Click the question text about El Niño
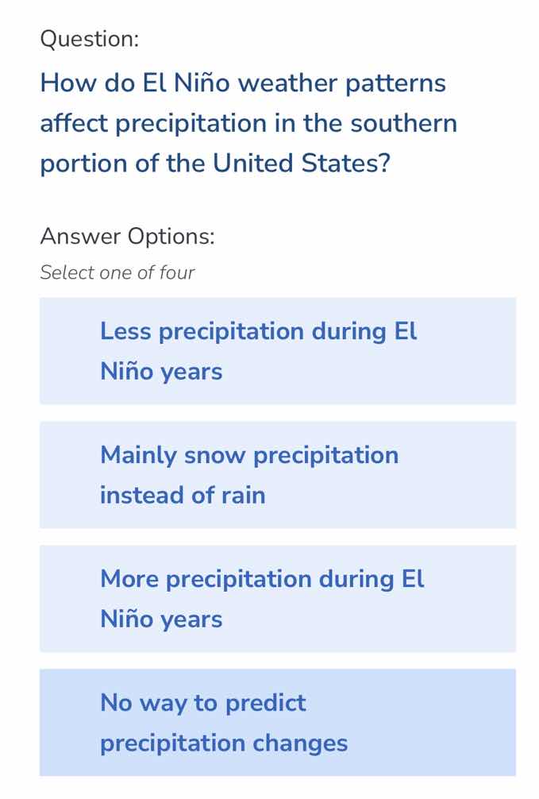Screen dimensions: 539x799 248,122
